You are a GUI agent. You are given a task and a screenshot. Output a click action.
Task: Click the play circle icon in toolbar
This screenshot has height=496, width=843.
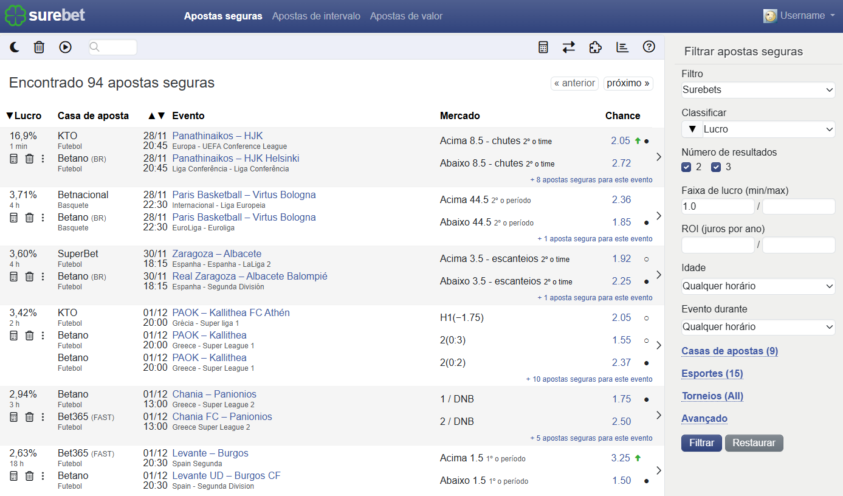point(65,47)
